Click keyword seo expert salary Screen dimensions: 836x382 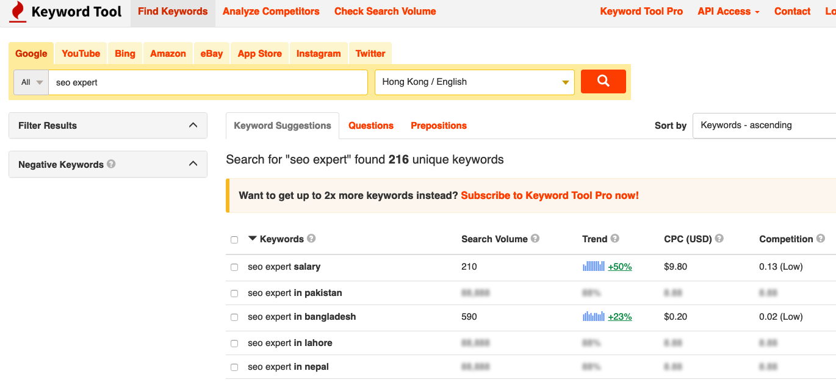point(284,267)
